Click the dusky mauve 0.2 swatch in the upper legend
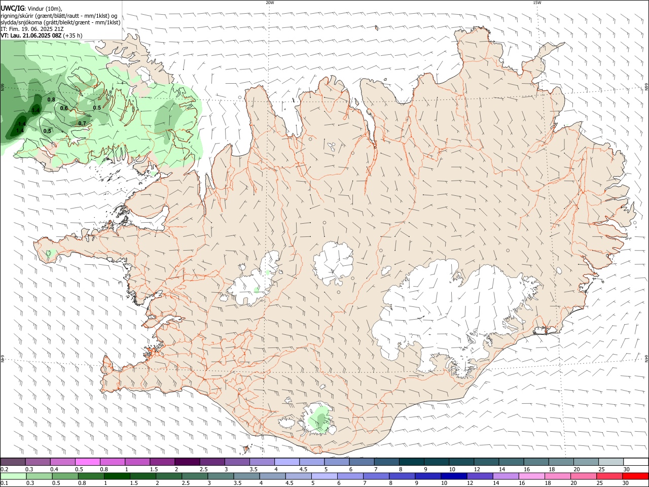This screenshot has height=487, width=649. coord(13,462)
